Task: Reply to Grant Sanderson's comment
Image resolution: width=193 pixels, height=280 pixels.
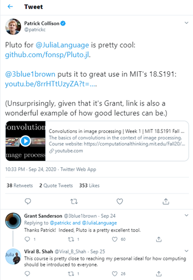Action: (27, 239)
